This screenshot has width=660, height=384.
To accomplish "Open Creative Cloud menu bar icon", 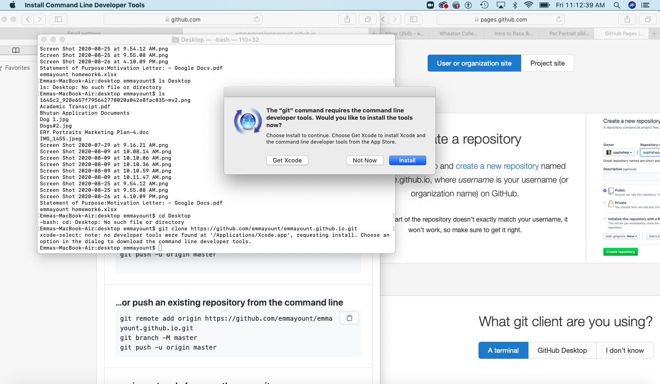I will coord(443,5).
